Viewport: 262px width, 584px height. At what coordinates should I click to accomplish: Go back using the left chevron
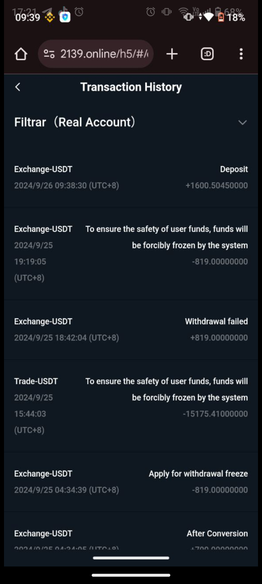[x=18, y=87]
